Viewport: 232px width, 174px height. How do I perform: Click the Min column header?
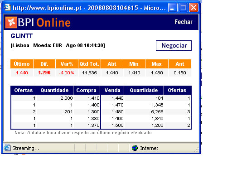[134, 64]
